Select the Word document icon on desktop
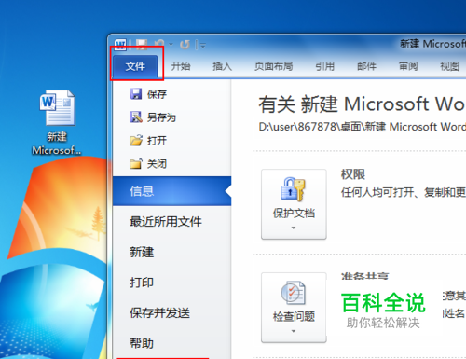Screen dimensions: 466x359 tap(57, 107)
